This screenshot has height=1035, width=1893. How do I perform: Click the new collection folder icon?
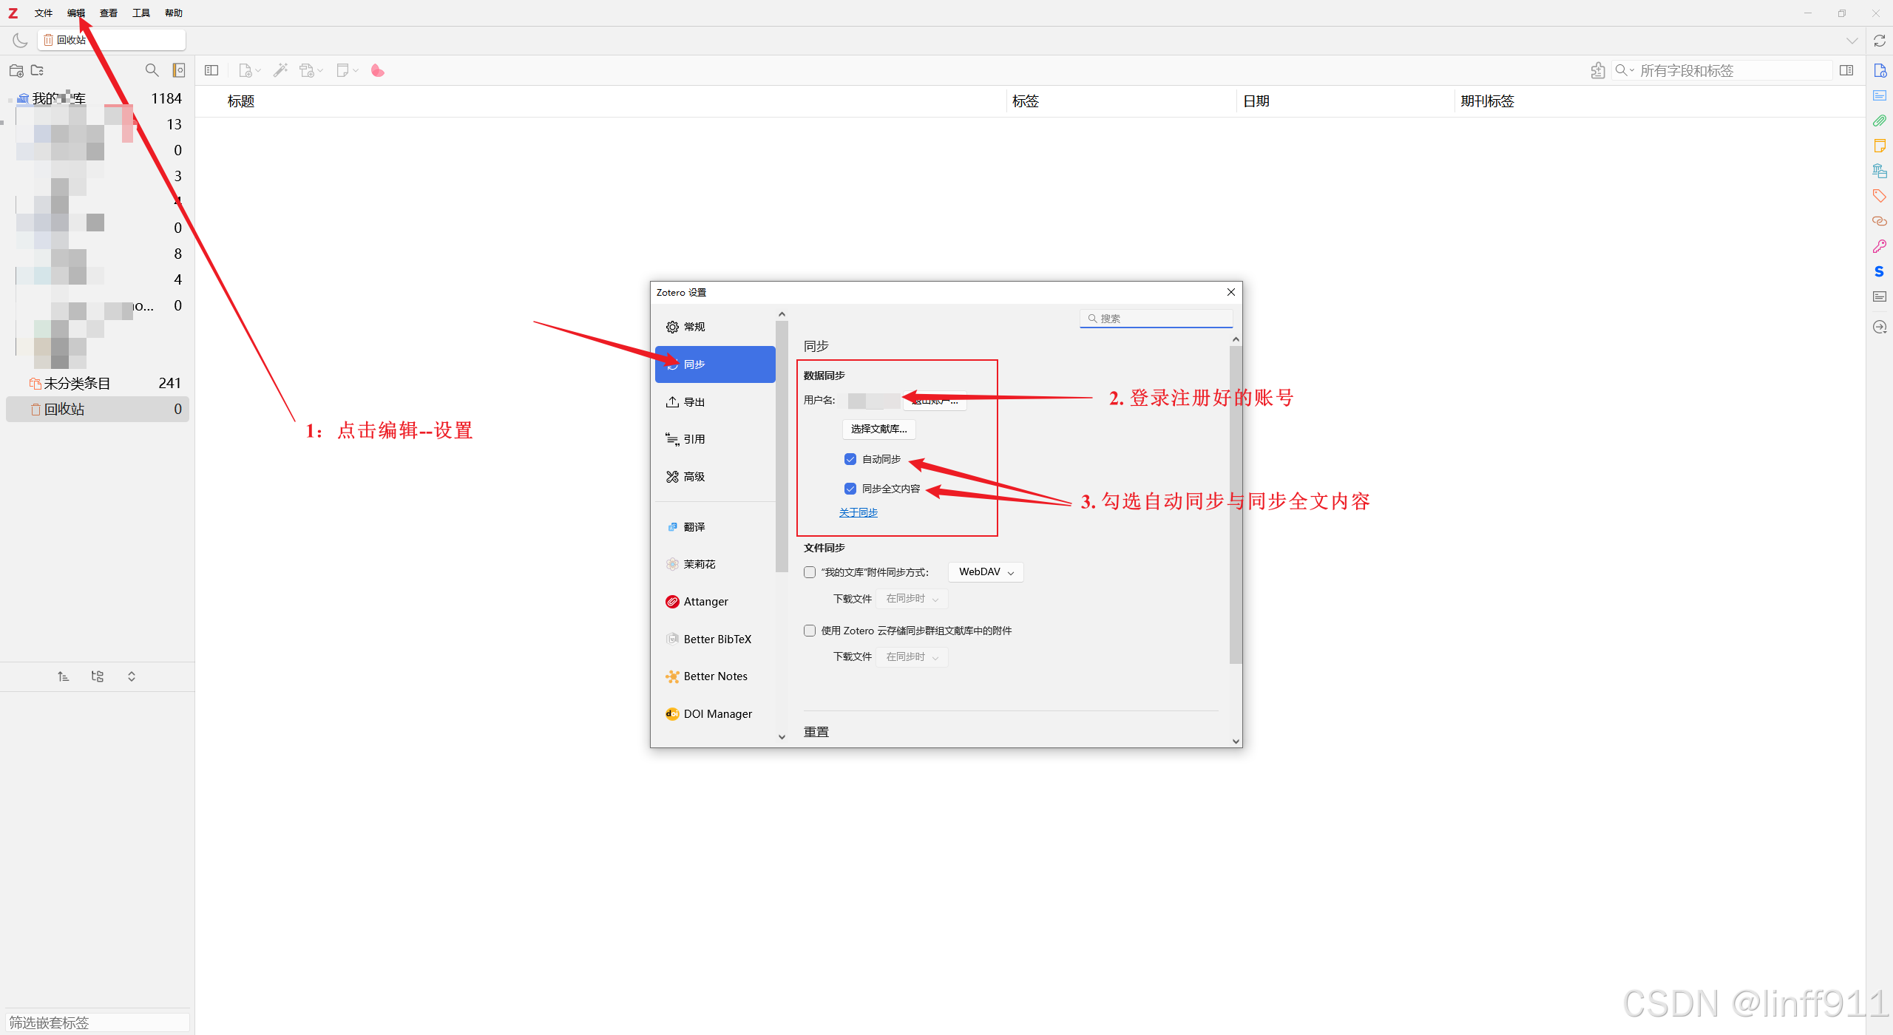click(16, 70)
